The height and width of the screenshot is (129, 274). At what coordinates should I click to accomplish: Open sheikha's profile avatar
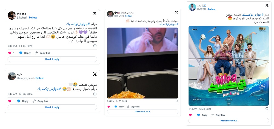12,16
